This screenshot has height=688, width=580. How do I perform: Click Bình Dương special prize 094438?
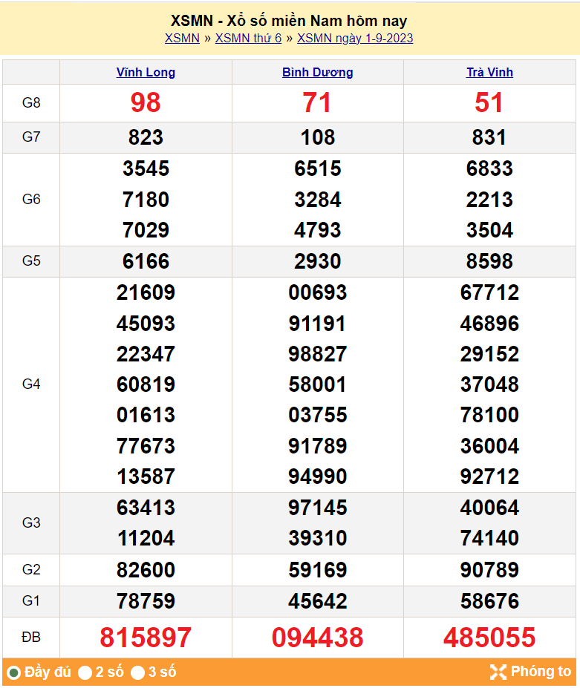(317, 638)
